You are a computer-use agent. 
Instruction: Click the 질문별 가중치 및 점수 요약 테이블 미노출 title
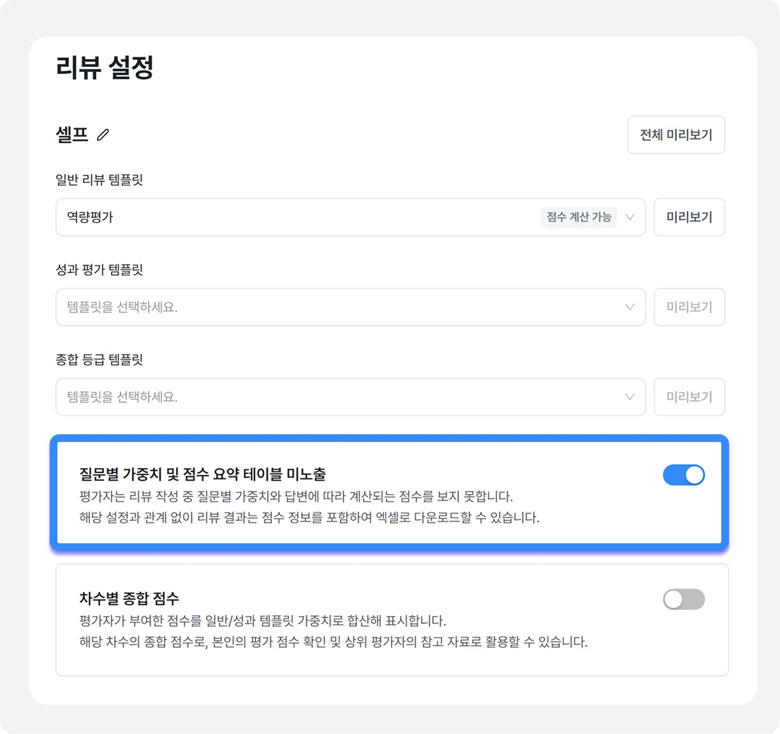coord(203,474)
